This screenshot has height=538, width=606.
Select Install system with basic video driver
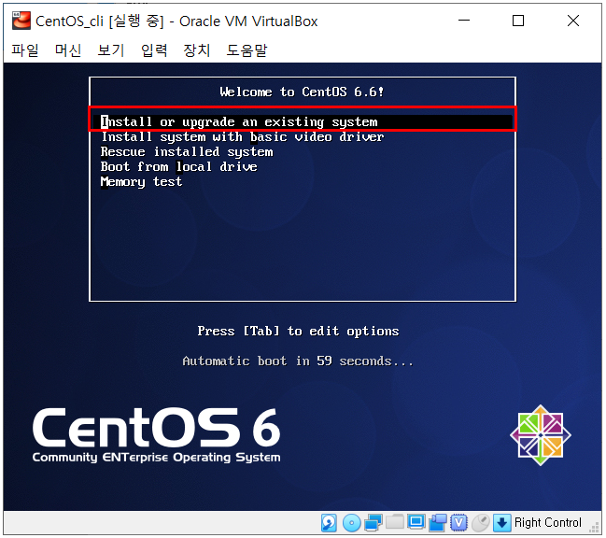click(x=243, y=136)
